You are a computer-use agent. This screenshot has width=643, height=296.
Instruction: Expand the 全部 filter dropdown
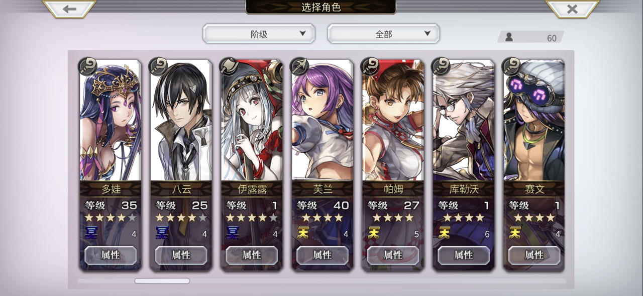[383, 34]
